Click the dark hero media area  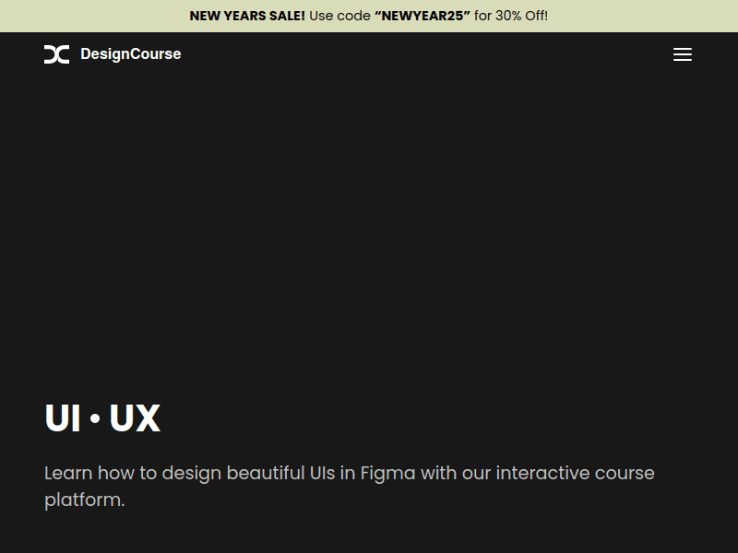point(369,230)
